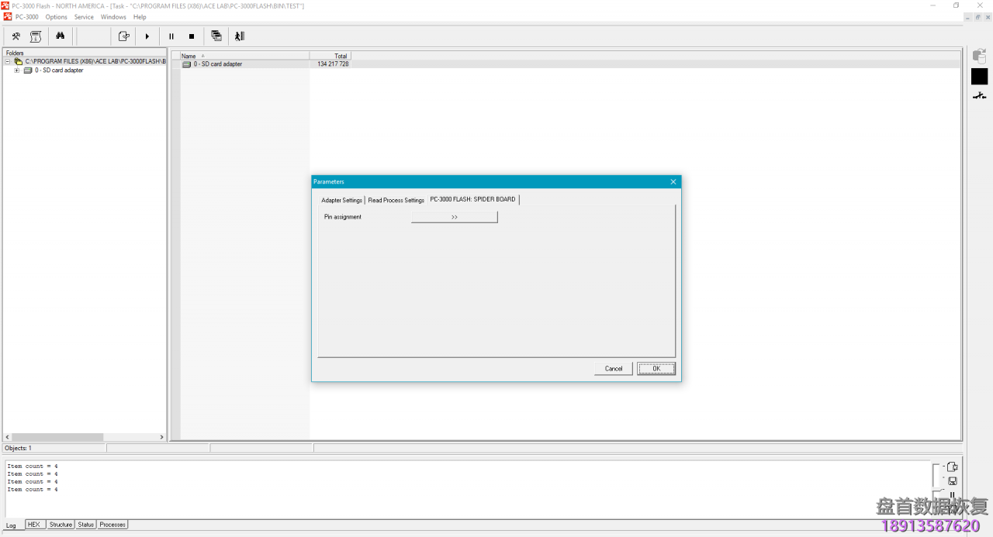This screenshot has height=537, width=993.
Task: Click OK in the Parameters dialog
Action: pos(656,369)
